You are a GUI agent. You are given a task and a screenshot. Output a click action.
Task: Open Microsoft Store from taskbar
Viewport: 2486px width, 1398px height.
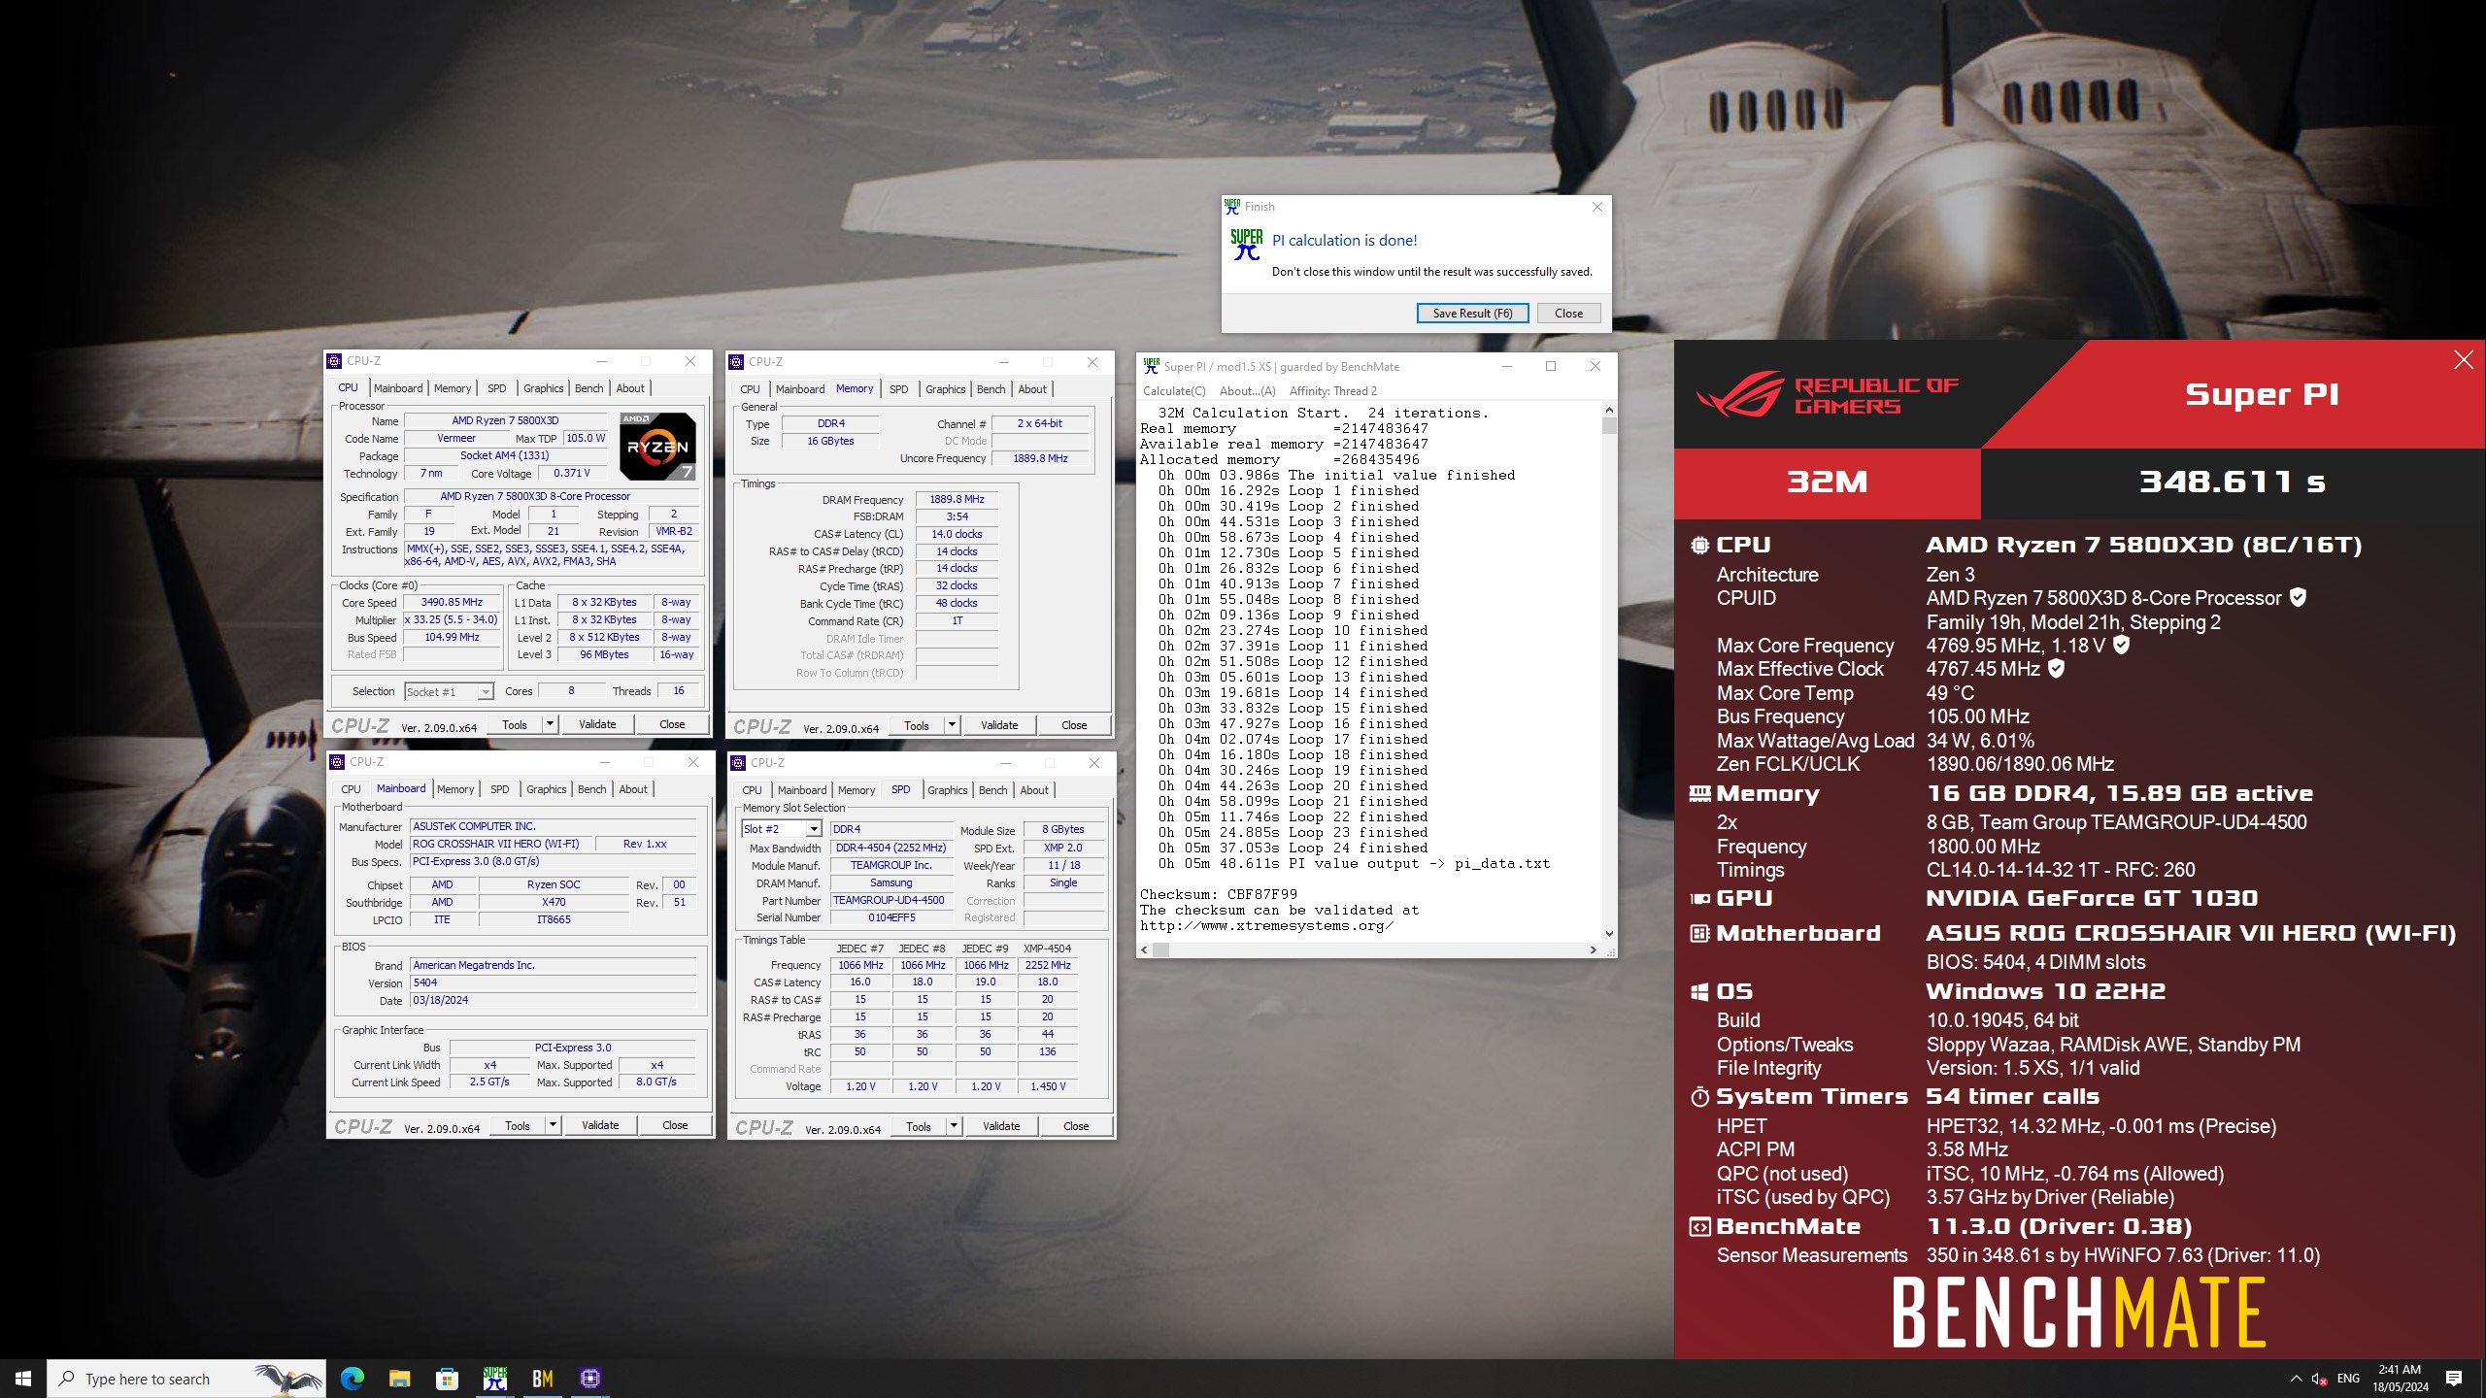point(447,1379)
